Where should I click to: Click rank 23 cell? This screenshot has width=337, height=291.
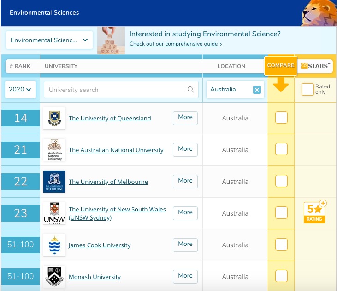pos(20,213)
